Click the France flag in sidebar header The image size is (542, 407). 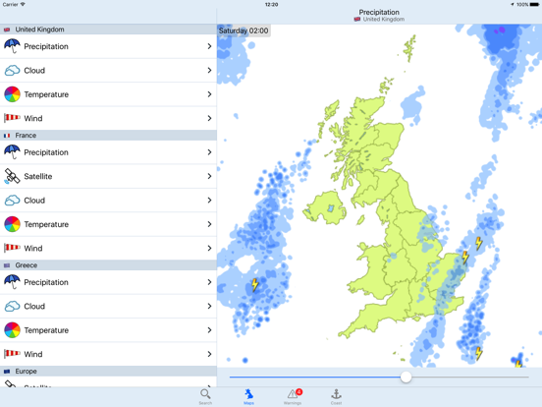[7, 136]
